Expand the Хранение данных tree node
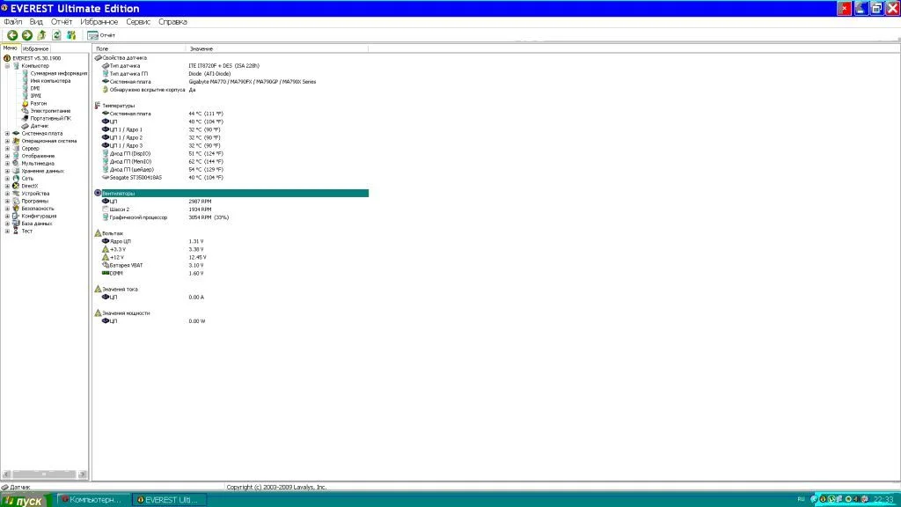 (7, 171)
